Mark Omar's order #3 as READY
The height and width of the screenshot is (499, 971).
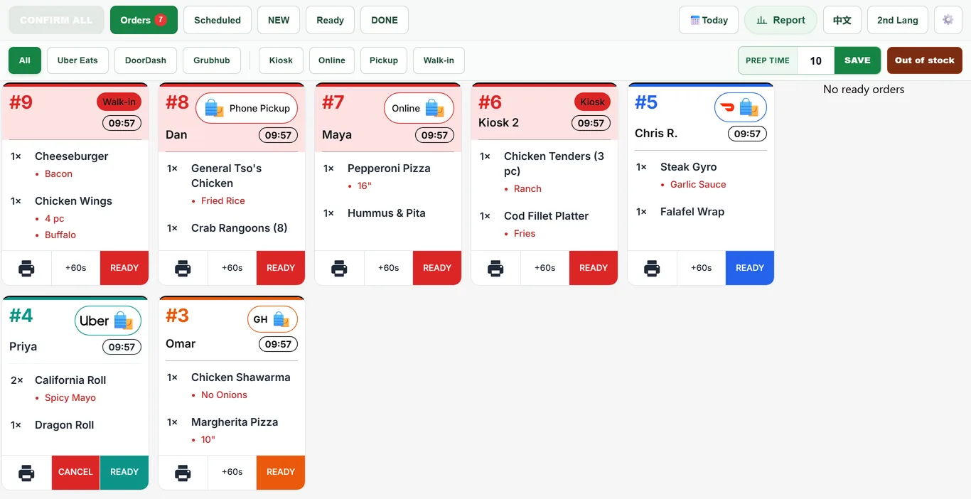281,472
